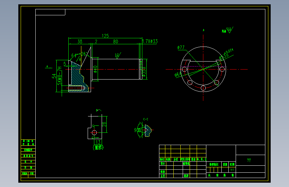Screen dimensions: 289x187
Task: Click the Φ77 diameter callout
Action: tap(181, 48)
